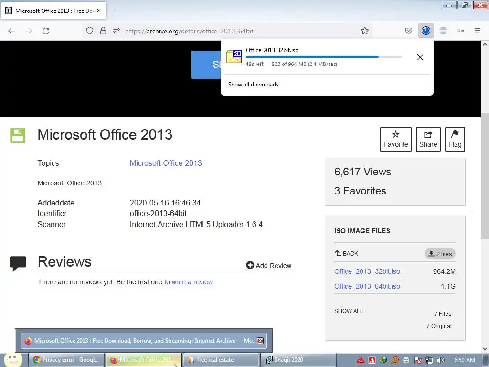489x367 pixels.
Task: Open the volume speaker tray icon
Action: 440,360
